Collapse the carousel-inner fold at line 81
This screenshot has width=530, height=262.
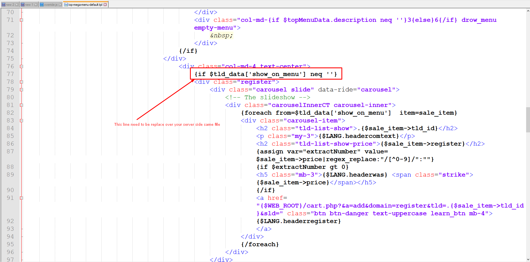(21, 105)
